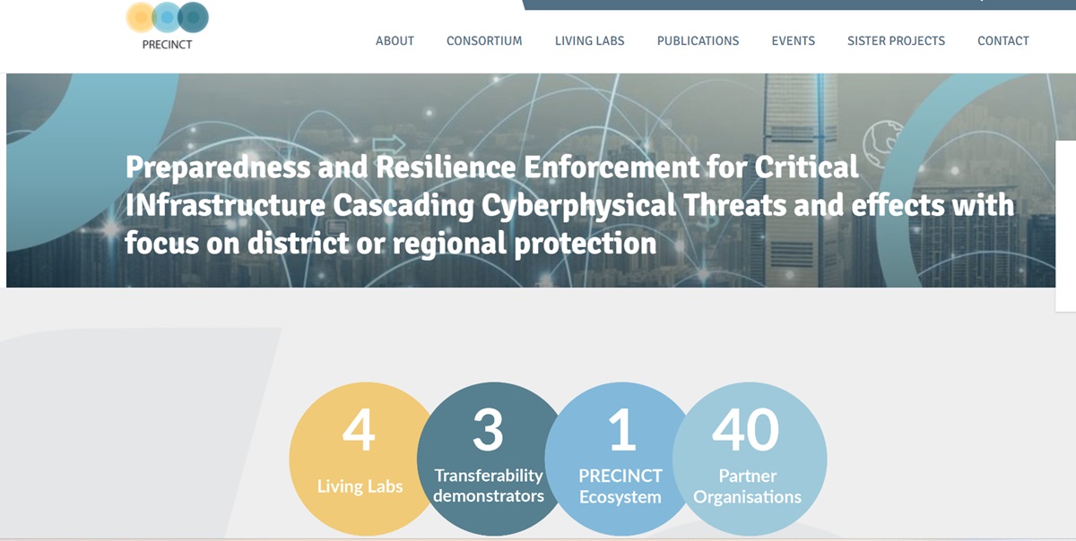Select the 3 Transferability demonstrators circle
This screenshot has height=541, width=1076.
(x=489, y=459)
